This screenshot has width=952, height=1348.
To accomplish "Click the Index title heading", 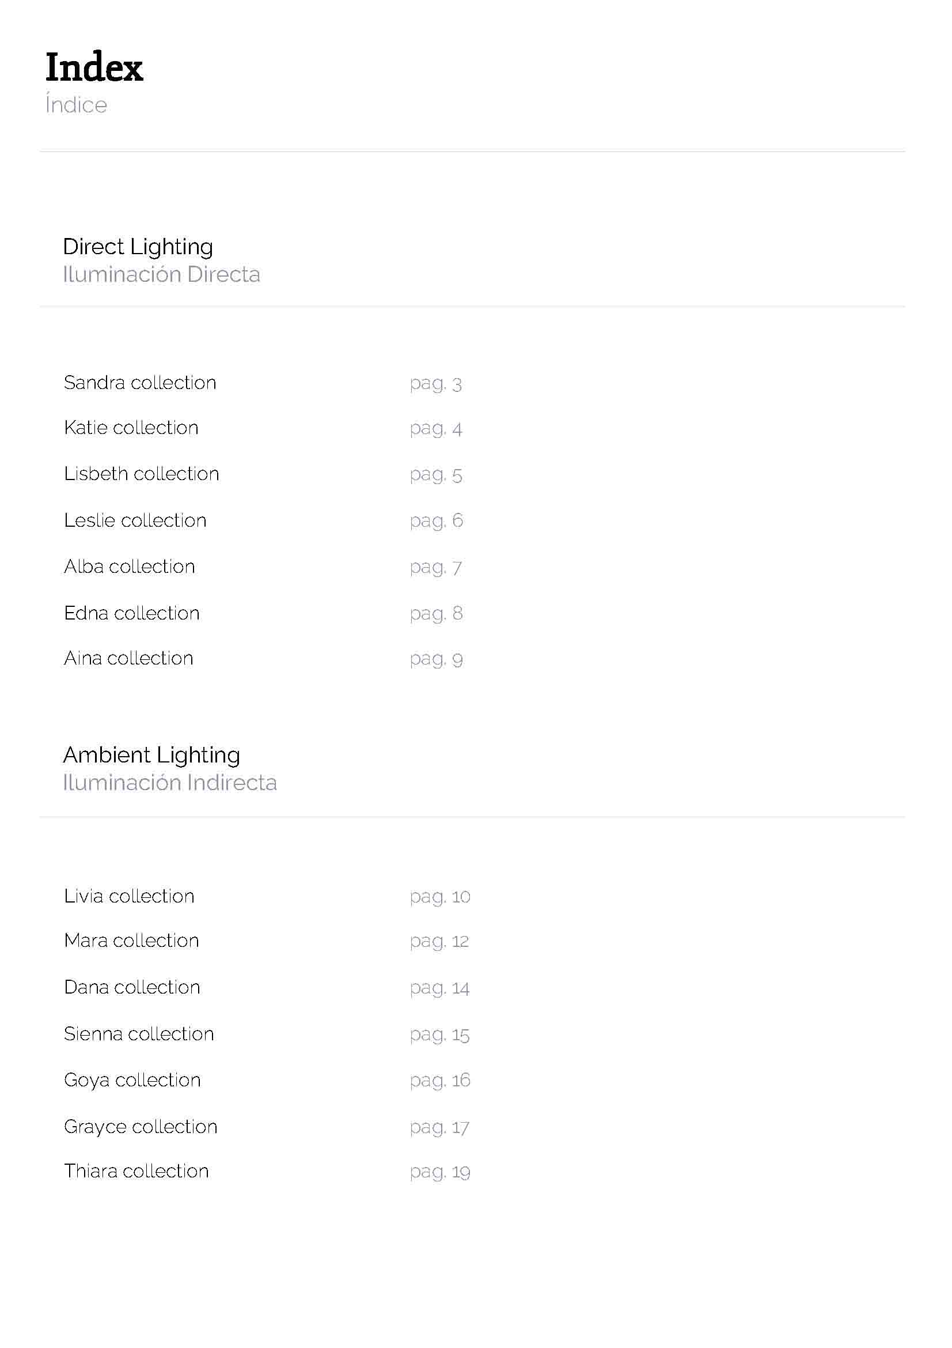I will point(94,67).
